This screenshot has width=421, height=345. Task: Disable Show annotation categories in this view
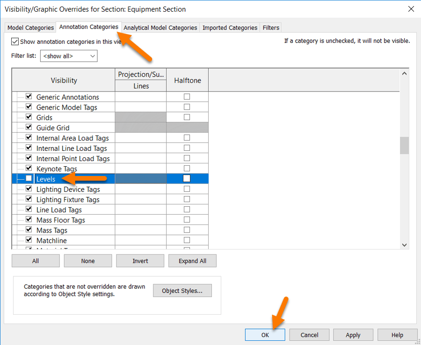(x=14, y=42)
